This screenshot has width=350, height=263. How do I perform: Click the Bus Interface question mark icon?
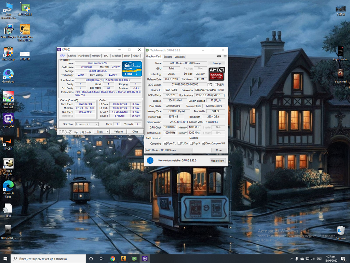pos(224,95)
